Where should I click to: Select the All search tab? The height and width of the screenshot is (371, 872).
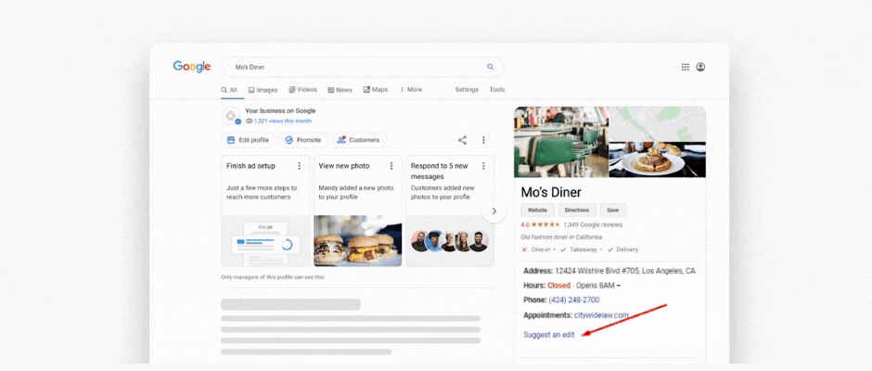[229, 90]
